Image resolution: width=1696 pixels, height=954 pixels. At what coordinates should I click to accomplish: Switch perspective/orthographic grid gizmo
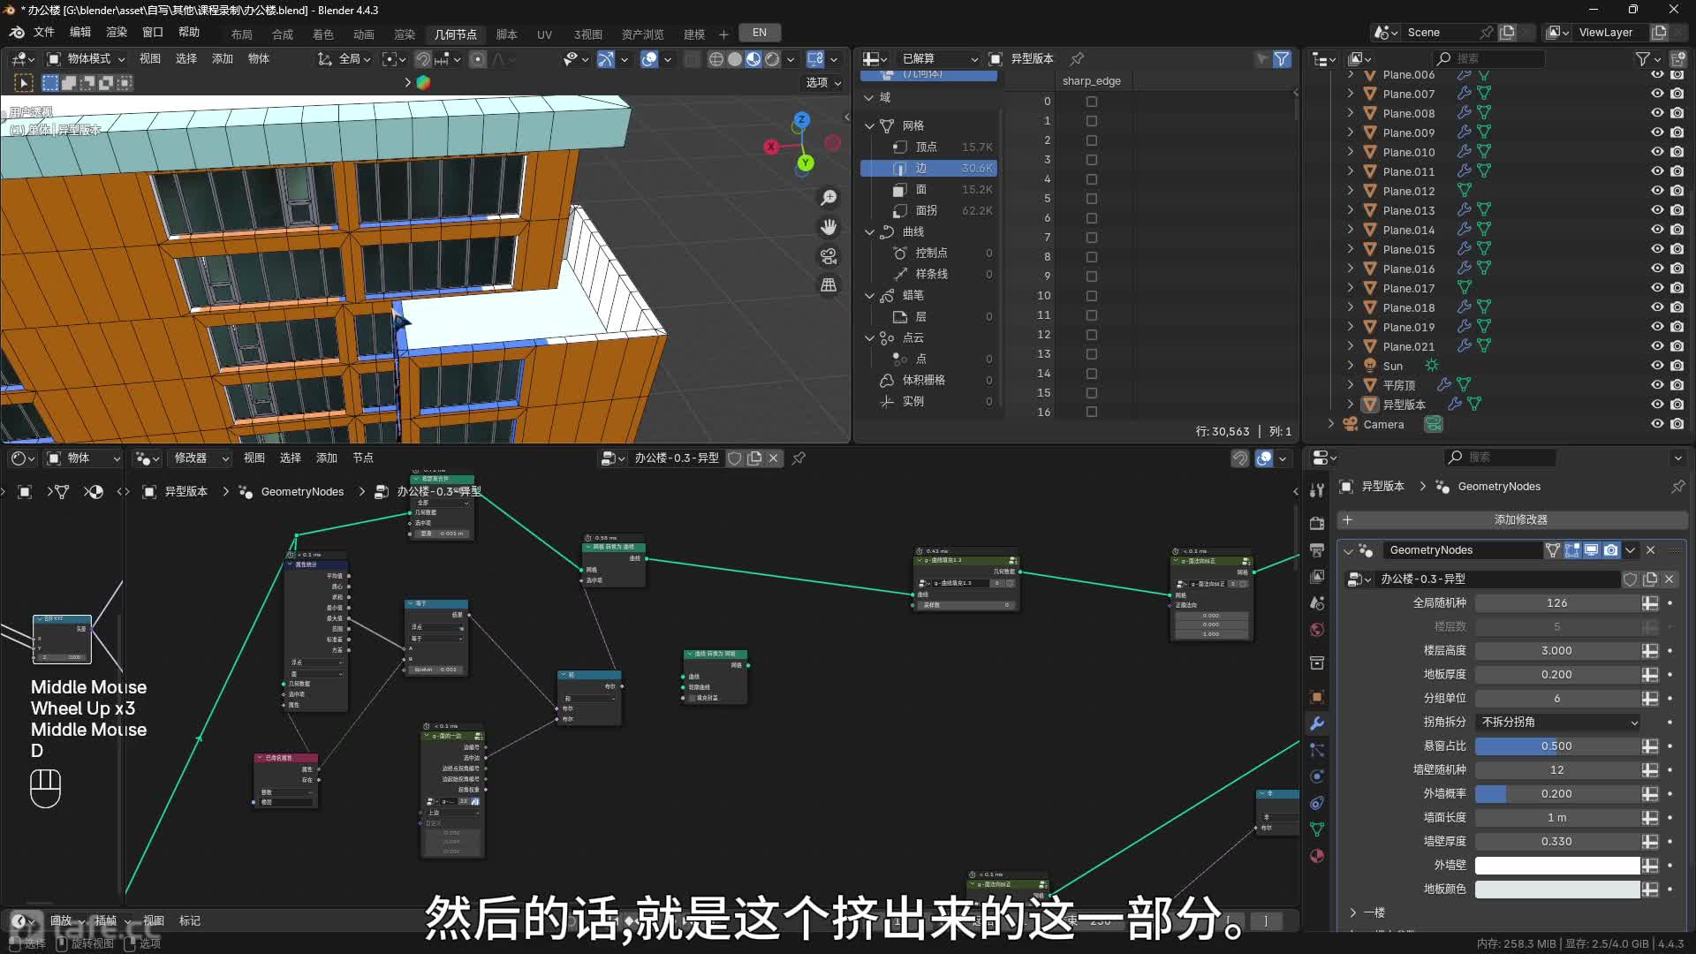point(829,285)
